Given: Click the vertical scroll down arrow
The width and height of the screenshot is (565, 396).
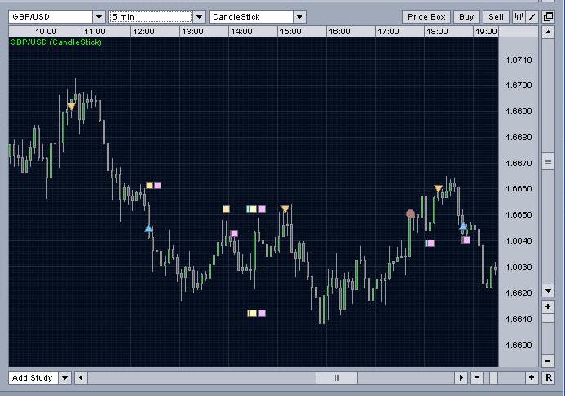Looking at the screenshot, I should click(548, 291).
